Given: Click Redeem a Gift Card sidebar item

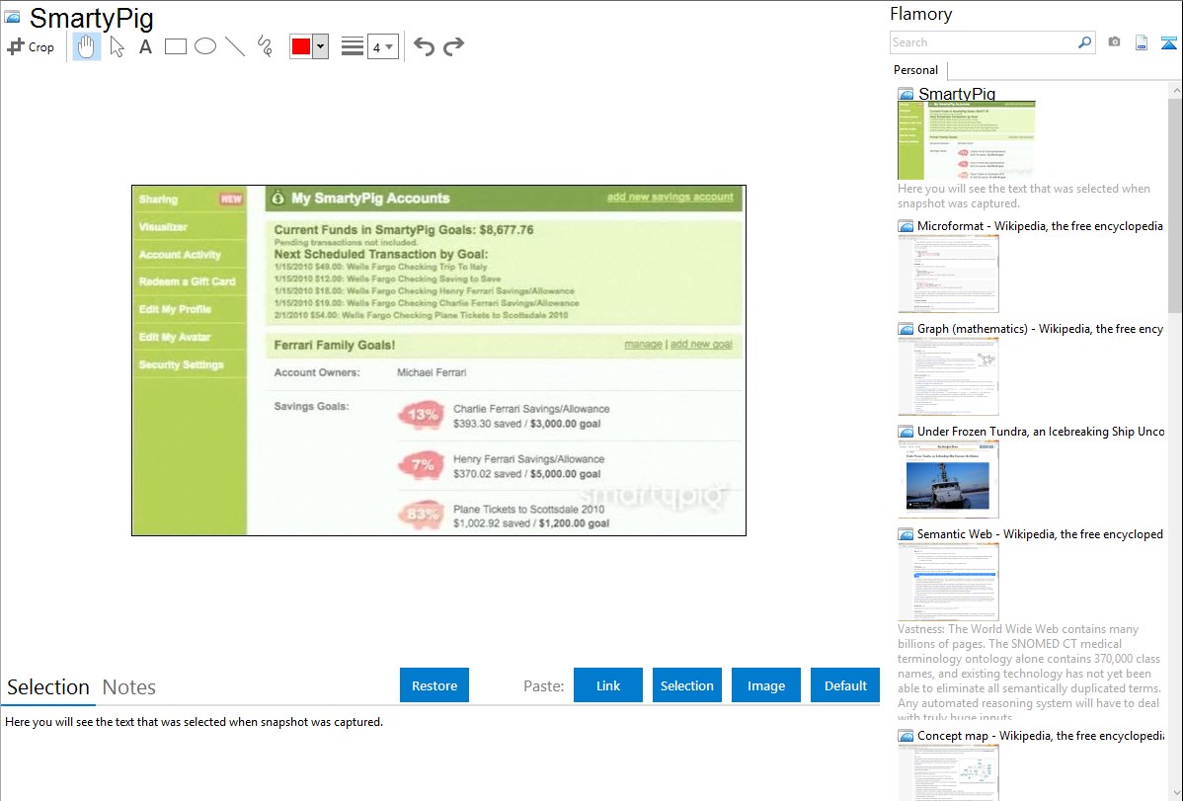Looking at the screenshot, I should point(187,281).
